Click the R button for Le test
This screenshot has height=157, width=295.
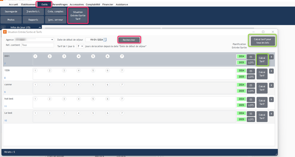click(271, 114)
